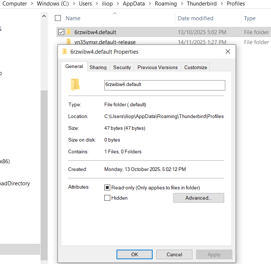Enable the Hidden attribute checkbox

[107, 198]
